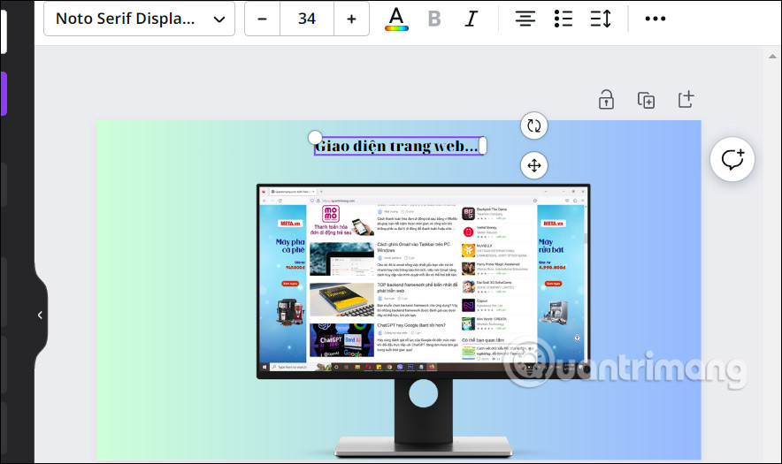
Task: Toggle bulleted list formatting
Action: tap(563, 19)
